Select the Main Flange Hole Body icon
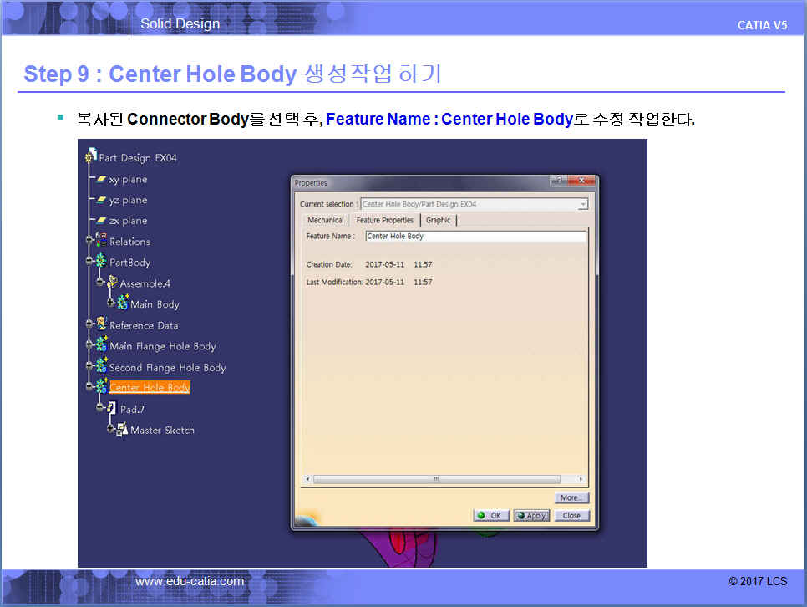 (101, 344)
